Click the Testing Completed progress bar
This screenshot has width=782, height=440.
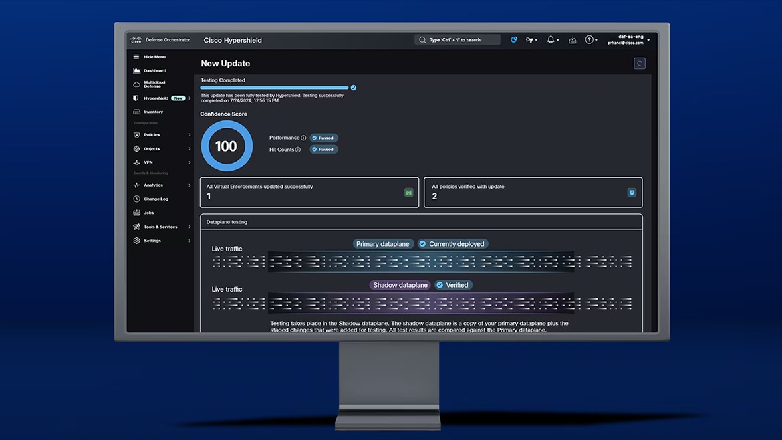pos(274,88)
